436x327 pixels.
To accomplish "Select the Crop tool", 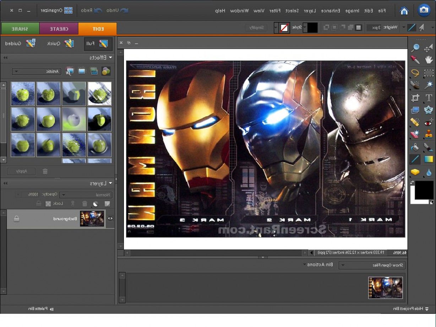I will [x=415, y=98].
